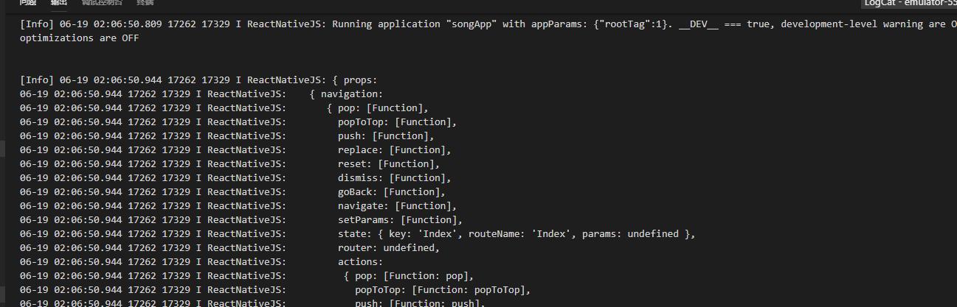This screenshot has width=957, height=307.
Task: Open the 调试控制台 debug console tab
Action: pyautogui.click(x=102, y=2)
